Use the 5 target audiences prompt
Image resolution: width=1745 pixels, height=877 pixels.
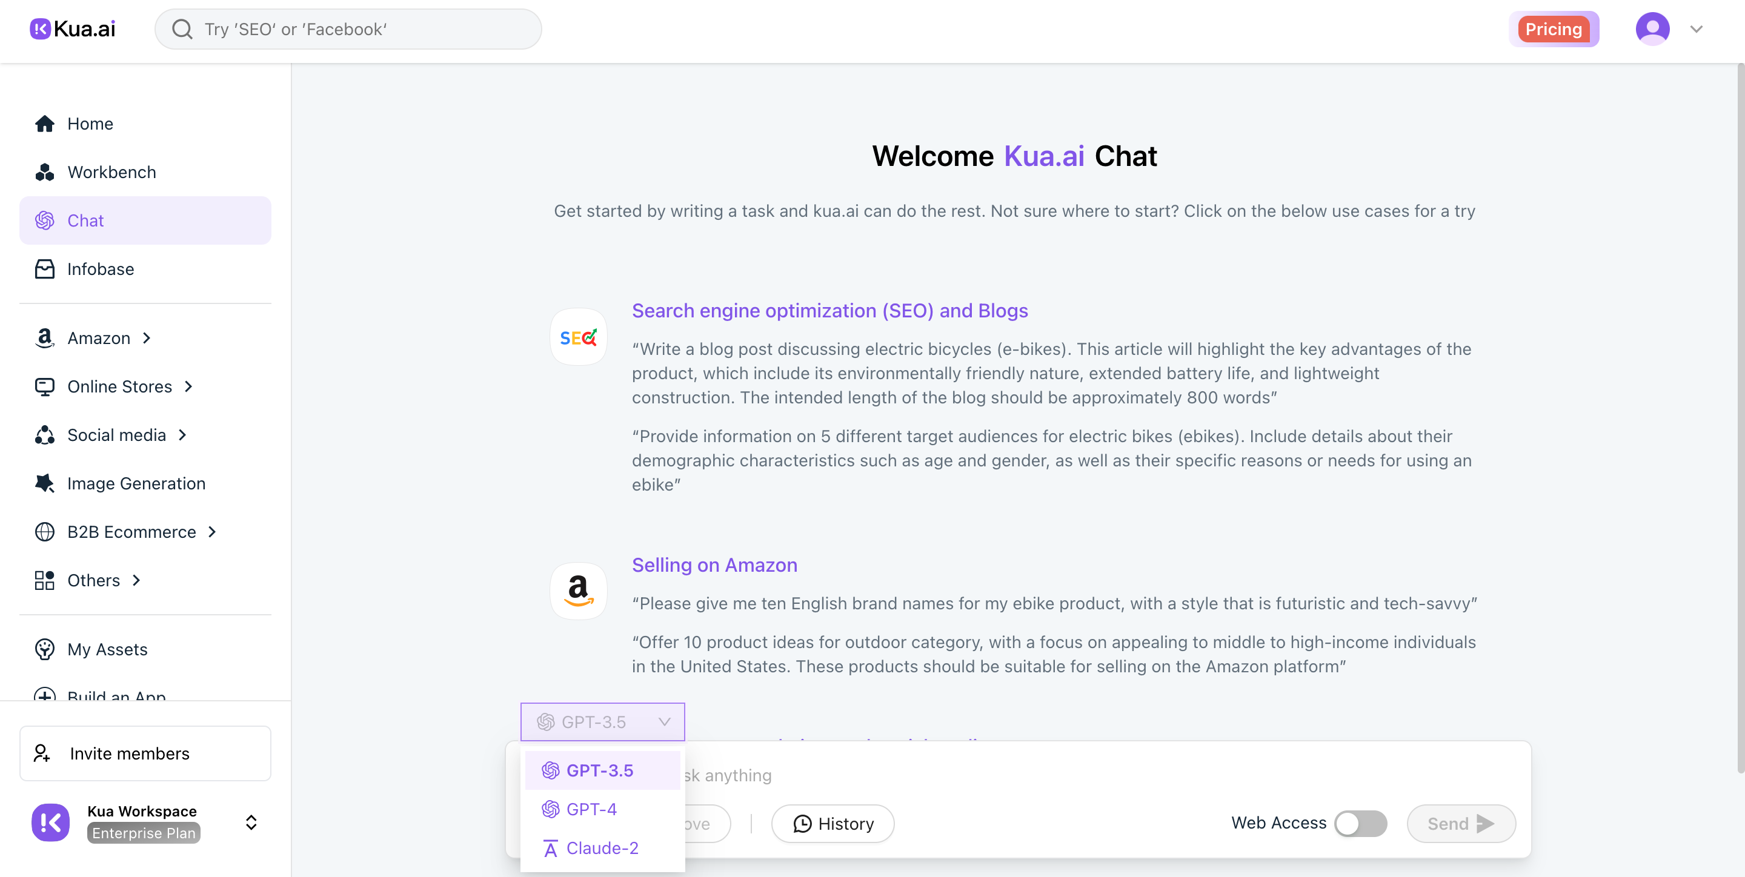1051,460
